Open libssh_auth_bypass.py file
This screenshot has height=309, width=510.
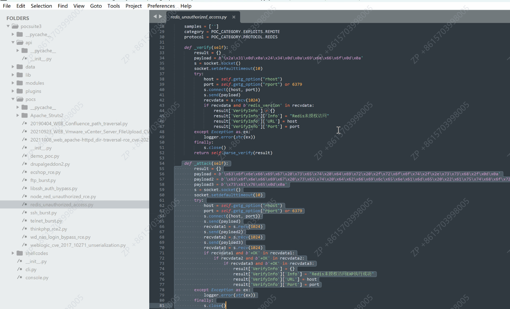54,188
